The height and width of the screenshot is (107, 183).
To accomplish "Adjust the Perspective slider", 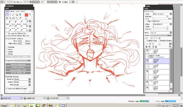I will pos(23,60).
